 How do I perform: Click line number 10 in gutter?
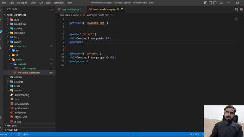pos(63,54)
